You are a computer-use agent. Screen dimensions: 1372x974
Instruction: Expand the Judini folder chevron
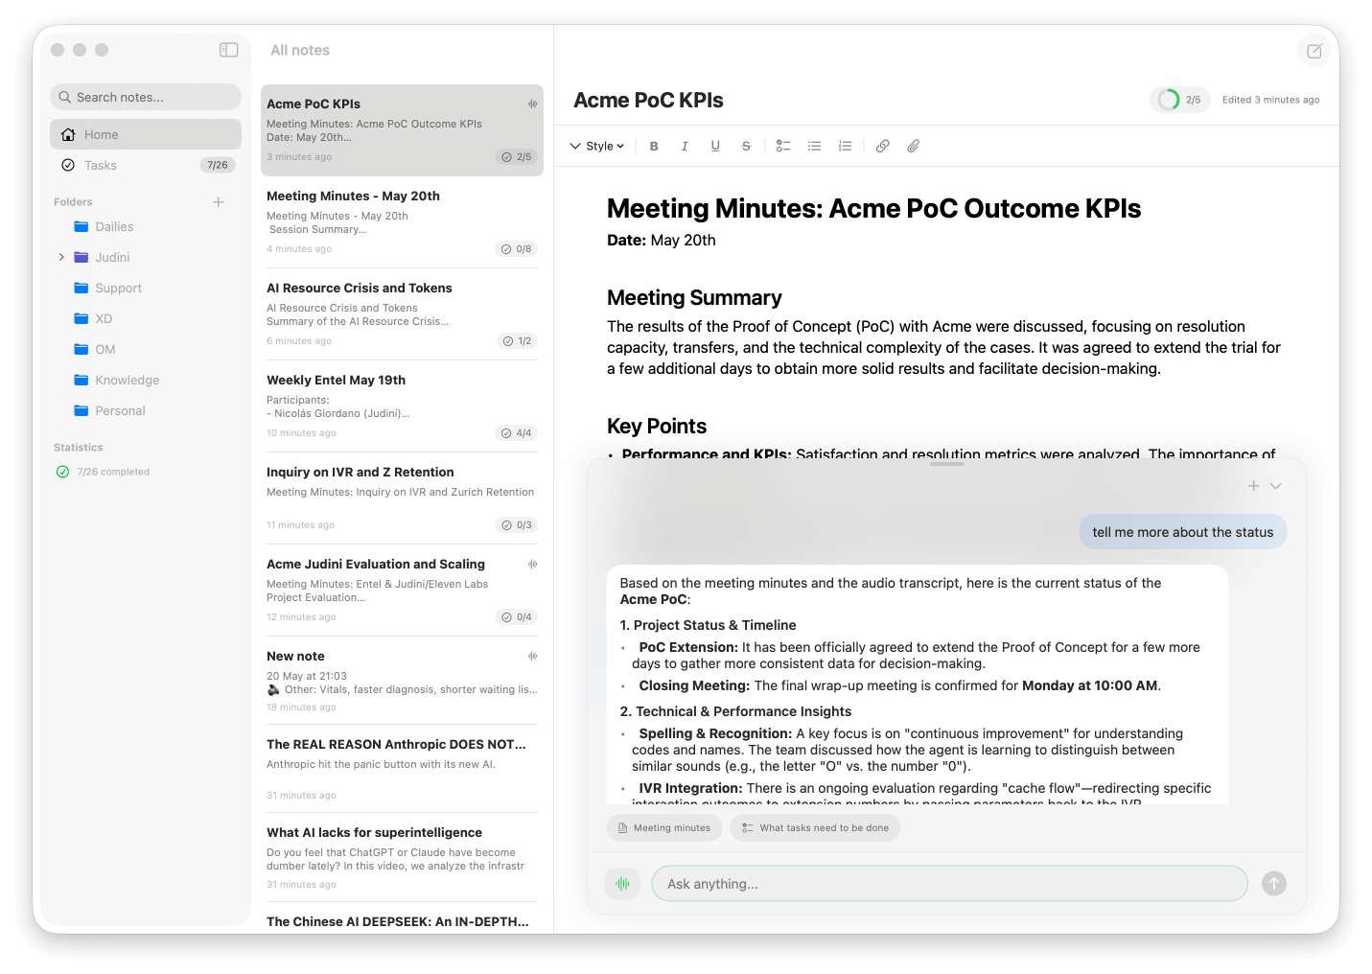(61, 258)
